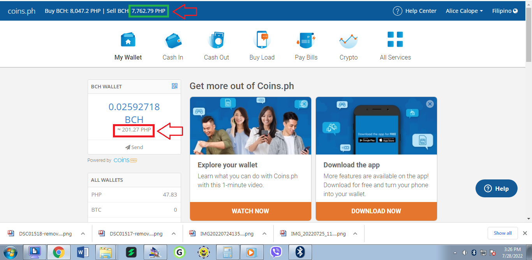Viewport: 532px width, 260px height.
Task: Dismiss the Explore your wallet card
Action: pyautogui.click(x=304, y=104)
